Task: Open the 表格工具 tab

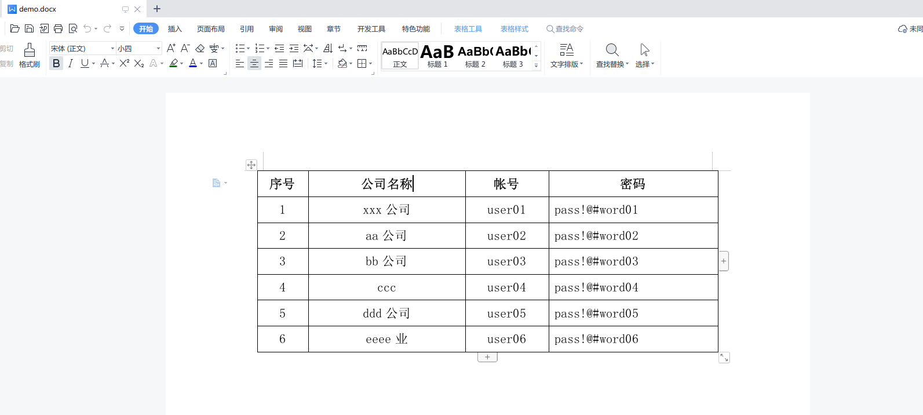Action: (x=468, y=29)
